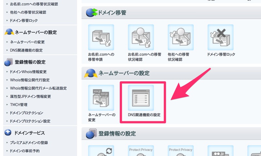The width and height of the screenshot is (261, 156).
Task: Open sidebar link 他社への移管状況確認
Action: point(28,12)
